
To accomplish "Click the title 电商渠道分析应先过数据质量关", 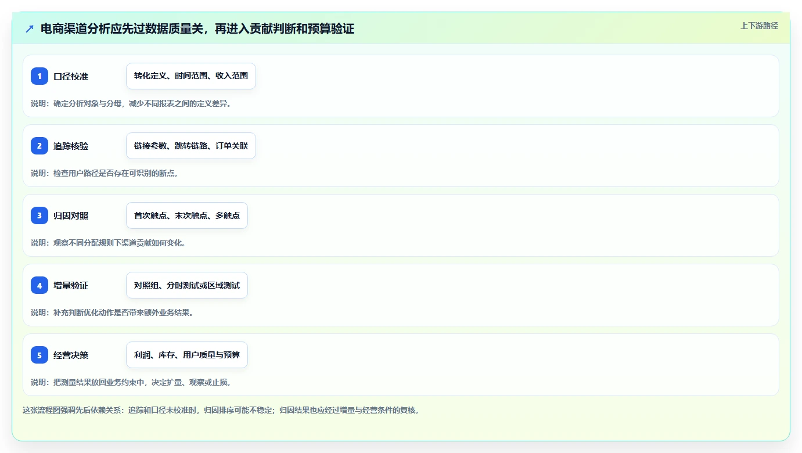I will 197,28.
